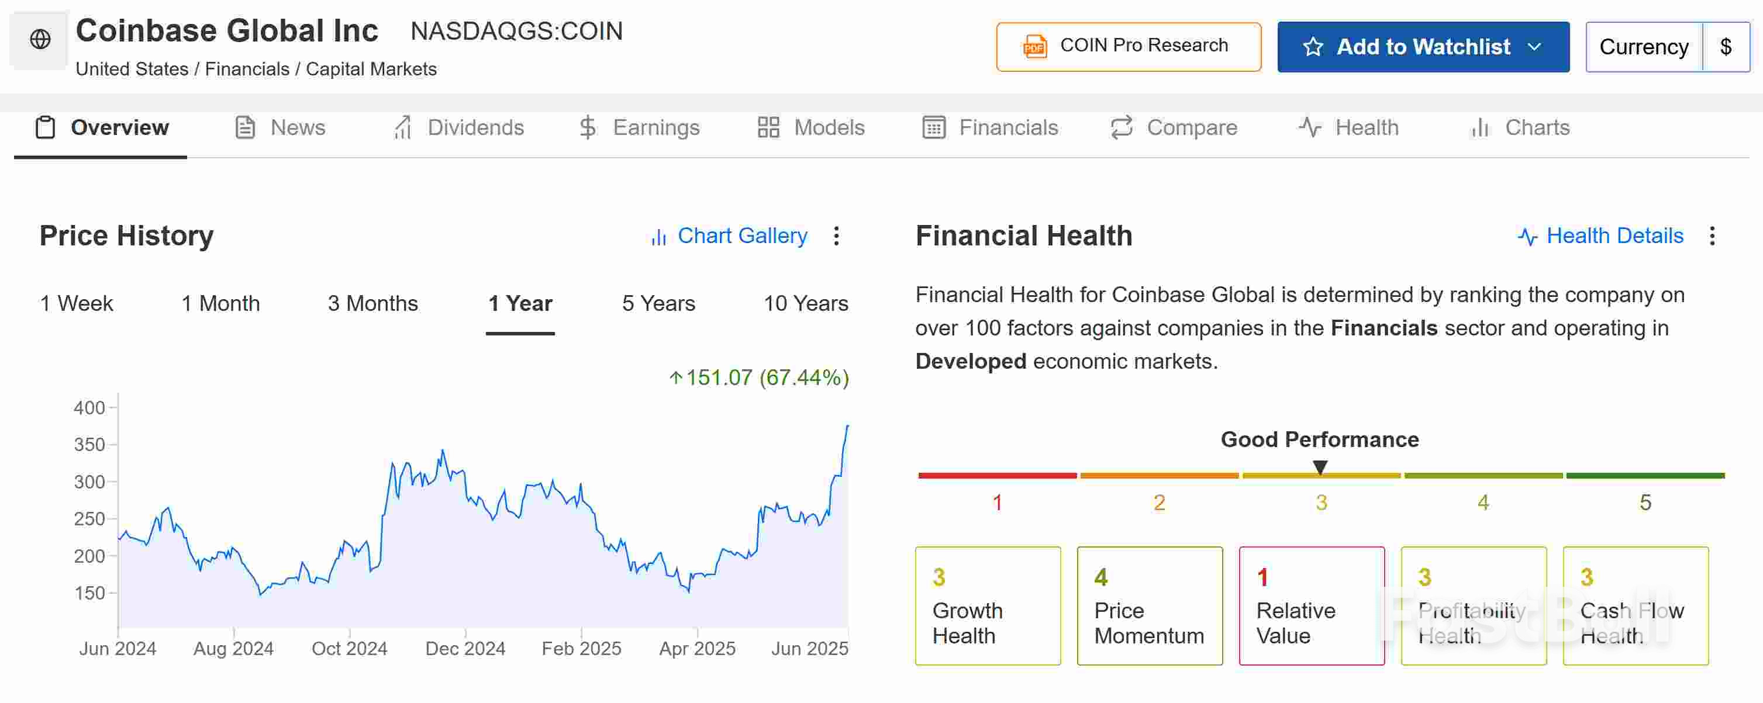Screen dimensions: 1763x703
Task: Open the News tab
Action: (x=297, y=127)
